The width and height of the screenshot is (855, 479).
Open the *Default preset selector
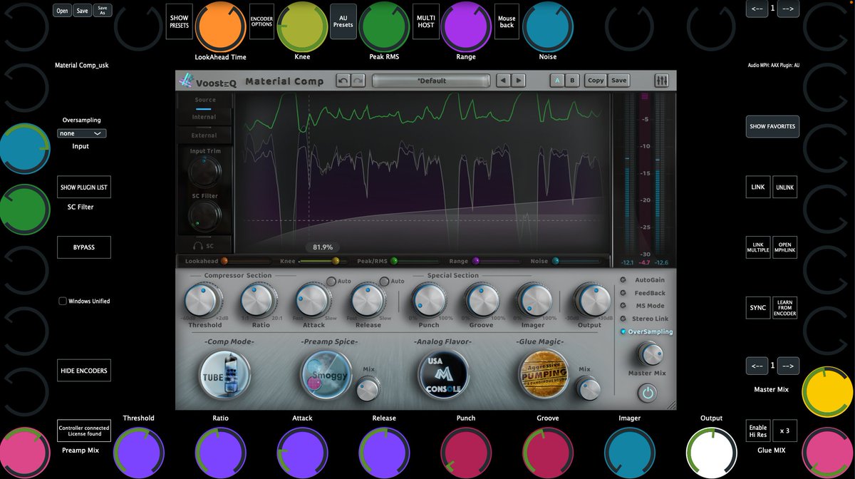(x=431, y=81)
